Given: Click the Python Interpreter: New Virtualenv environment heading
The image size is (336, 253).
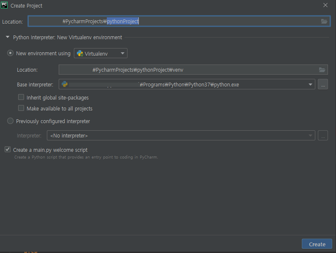Looking at the screenshot, I should pyautogui.click(x=68, y=38).
